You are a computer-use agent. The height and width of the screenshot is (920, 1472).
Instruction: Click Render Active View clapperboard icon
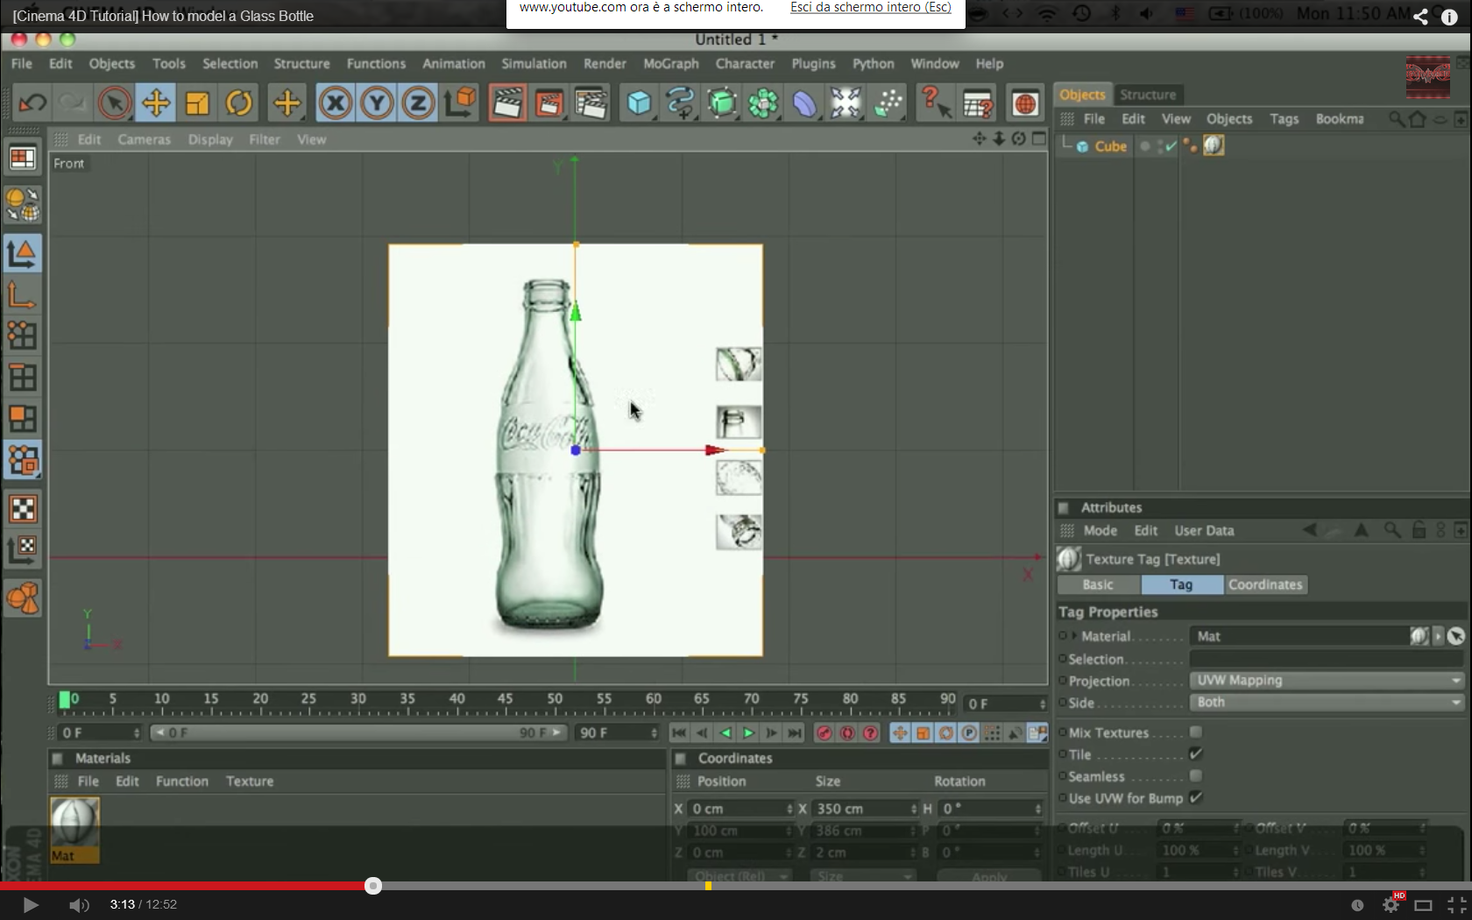click(507, 103)
